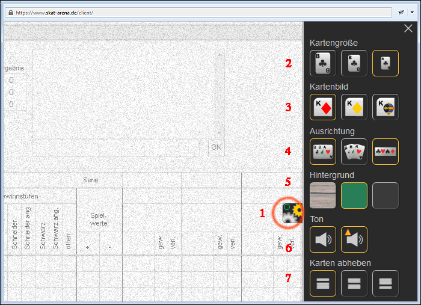
Task: Pick the dark gray background
Action: pyautogui.click(x=386, y=196)
